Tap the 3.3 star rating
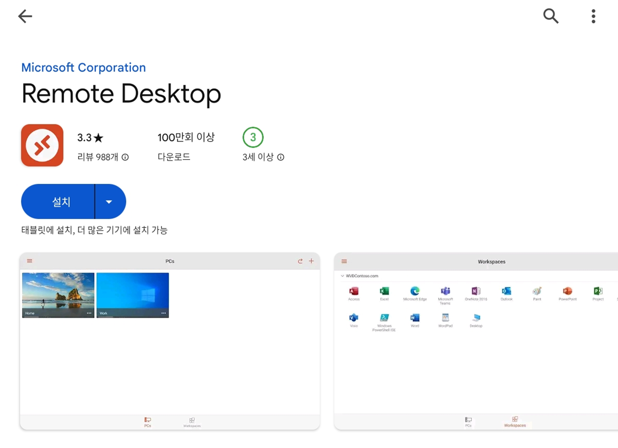Image resolution: width=618 pixels, height=448 pixels. coord(90,137)
